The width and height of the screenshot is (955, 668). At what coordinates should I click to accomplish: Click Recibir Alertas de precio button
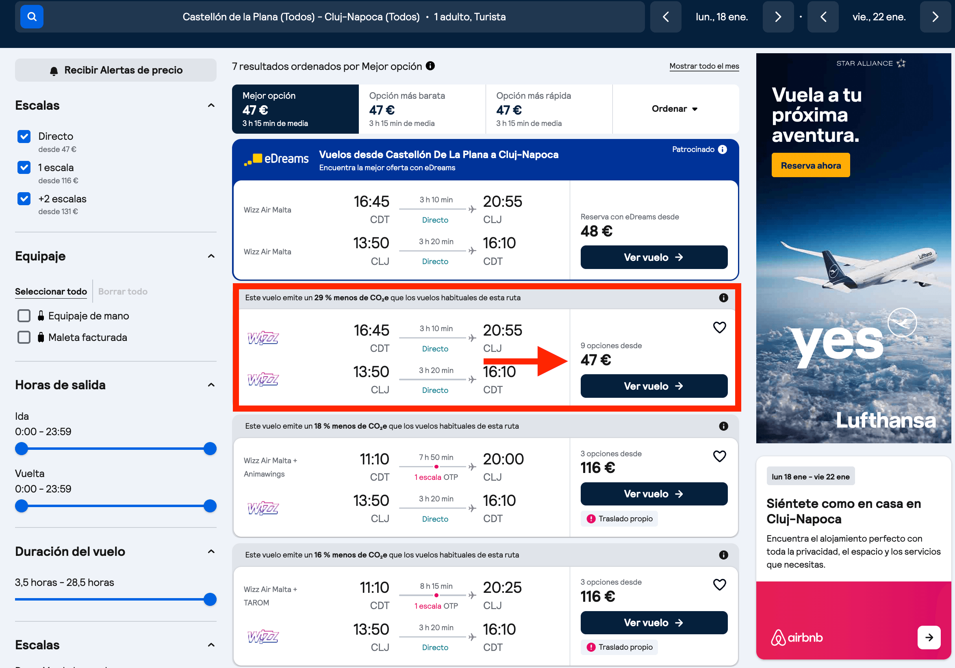pos(116,70)
